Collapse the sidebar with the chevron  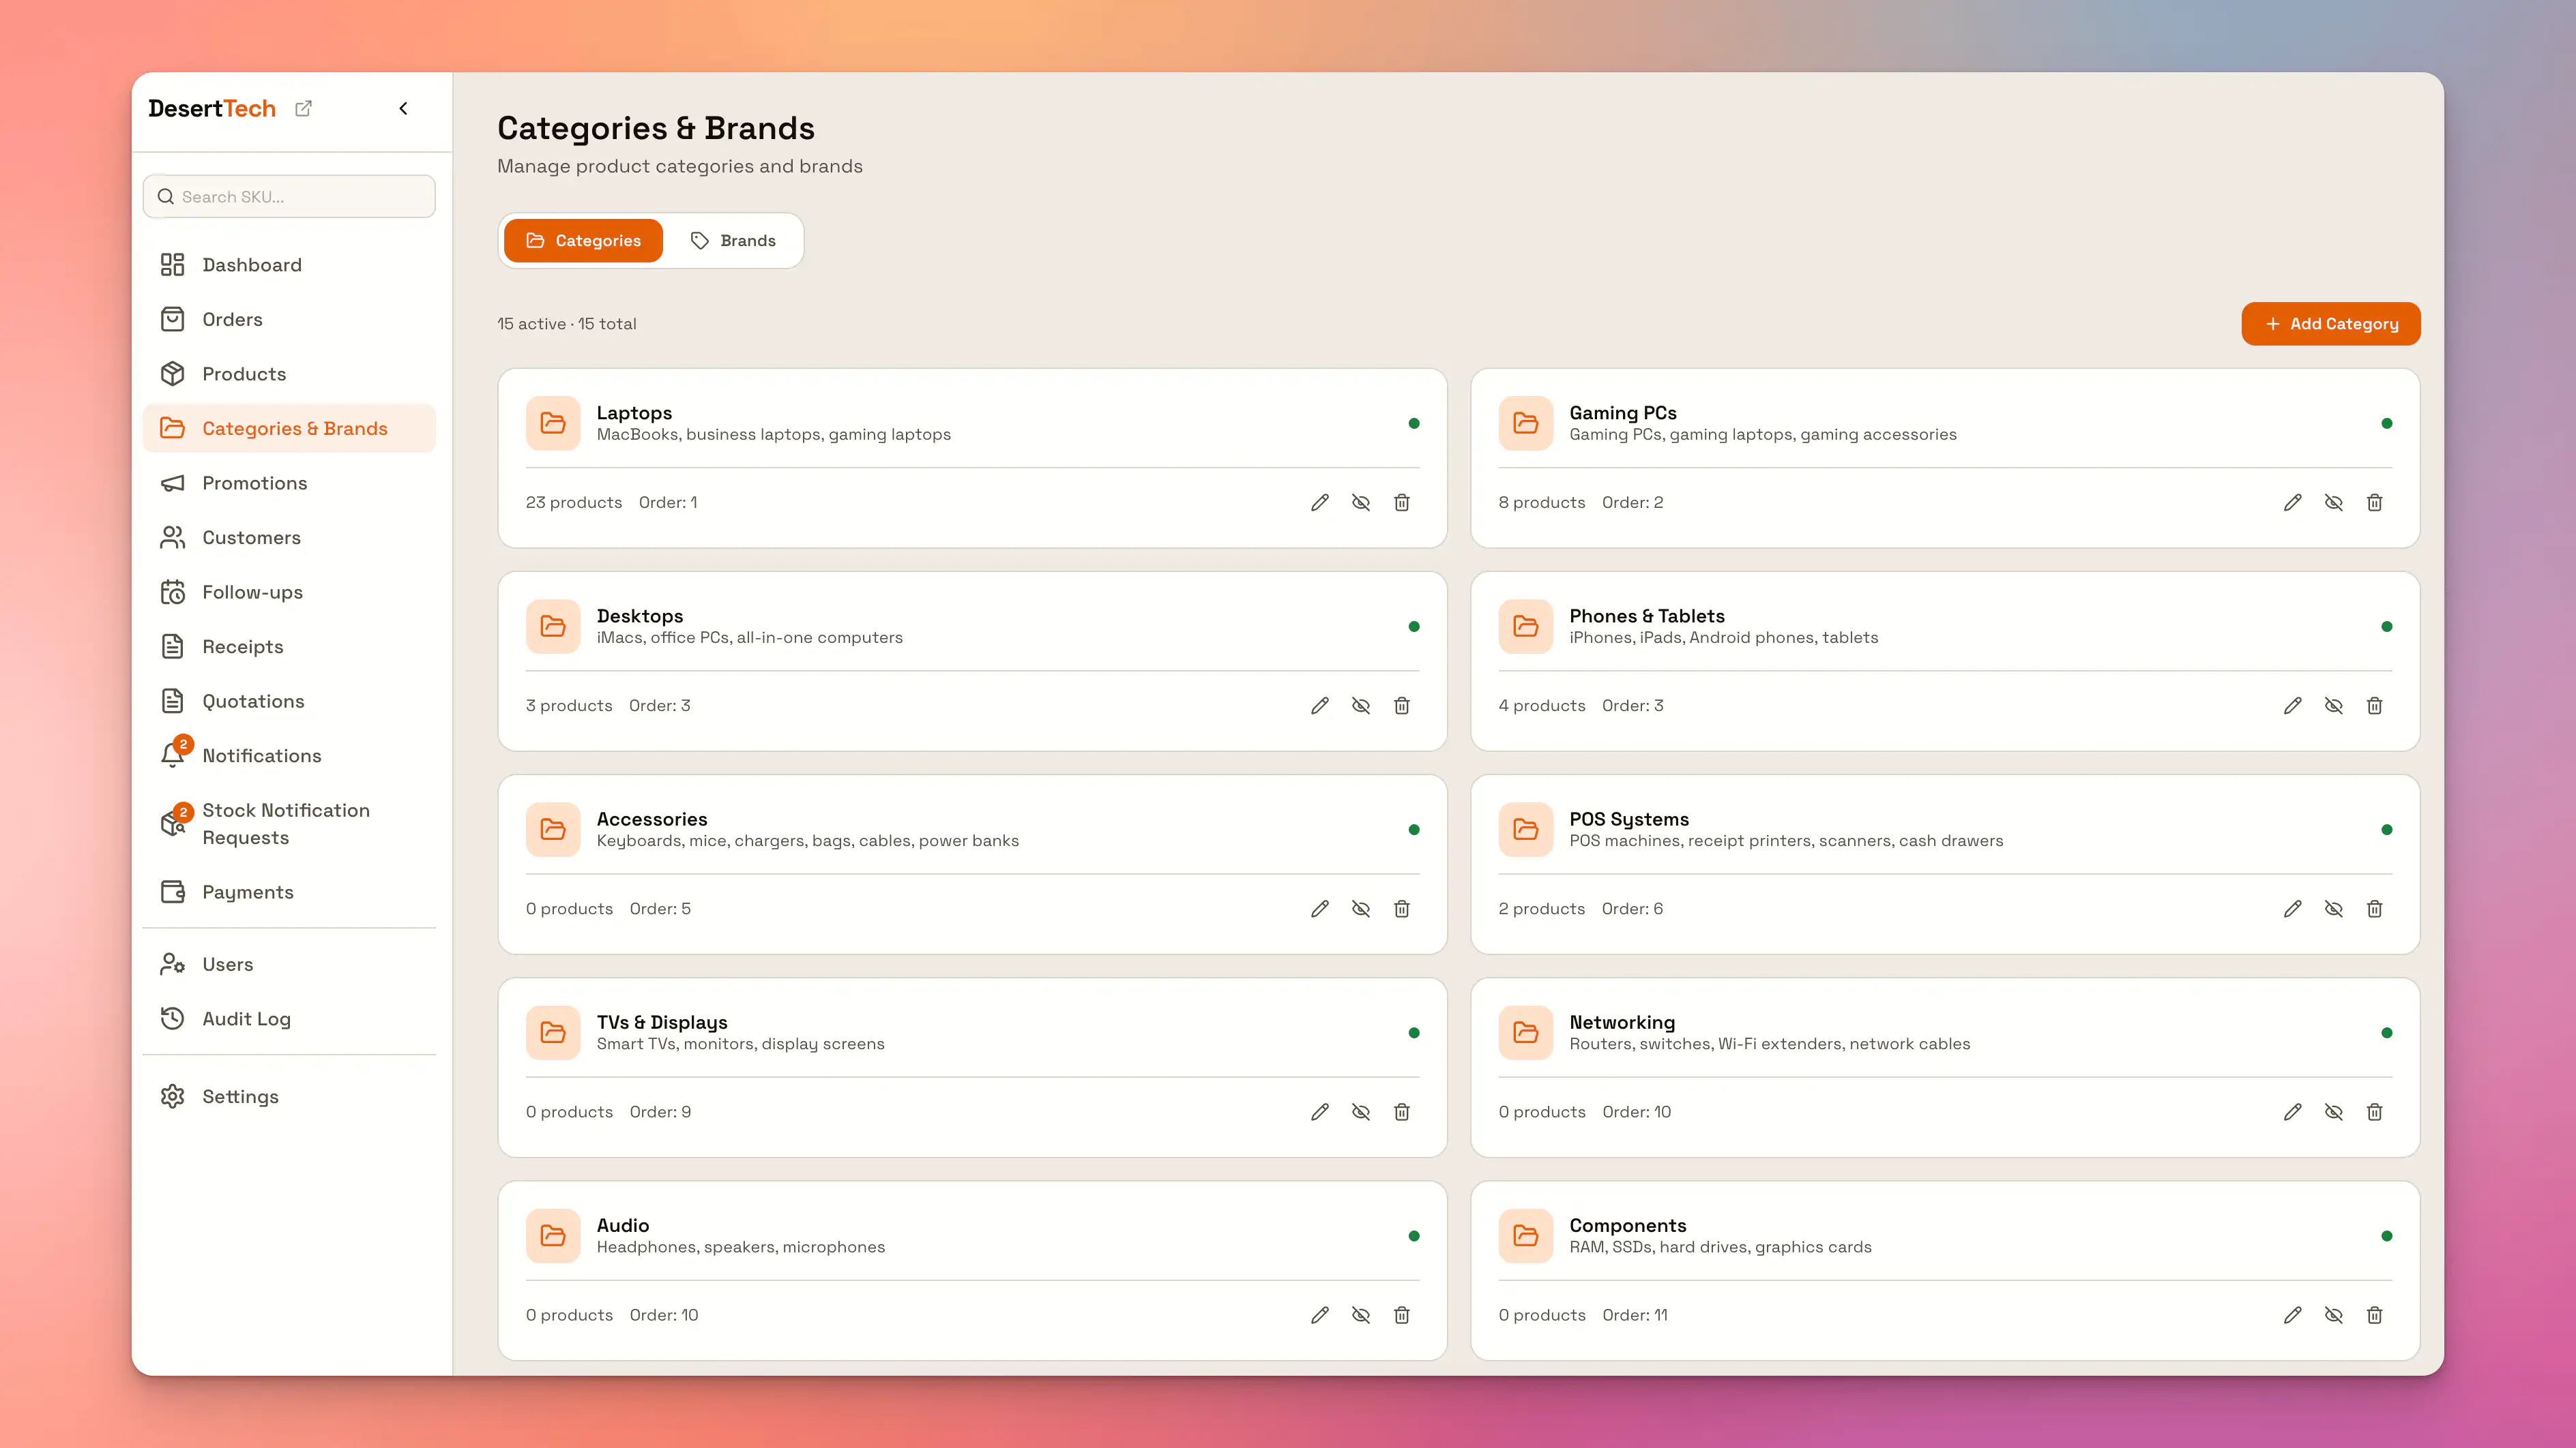[x=403, y=108]
